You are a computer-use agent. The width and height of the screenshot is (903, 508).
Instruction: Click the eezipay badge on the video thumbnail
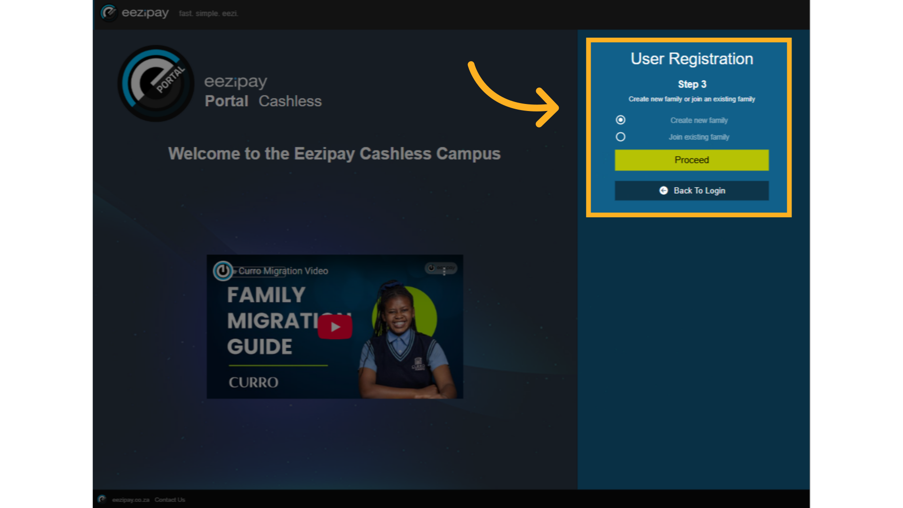tap(441, 268)
